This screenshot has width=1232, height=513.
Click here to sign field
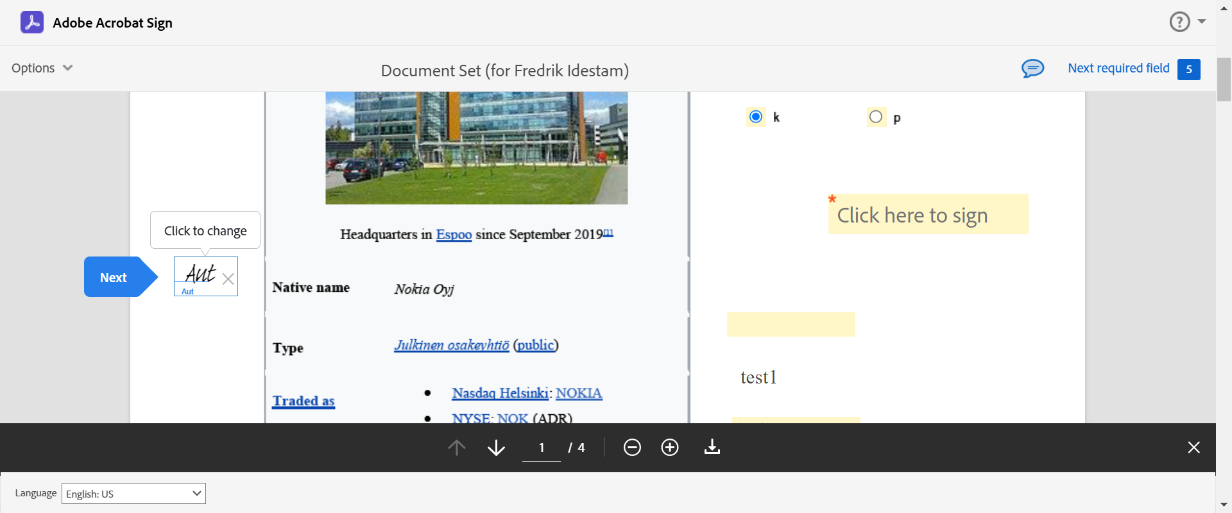click(x=928, y=214)
